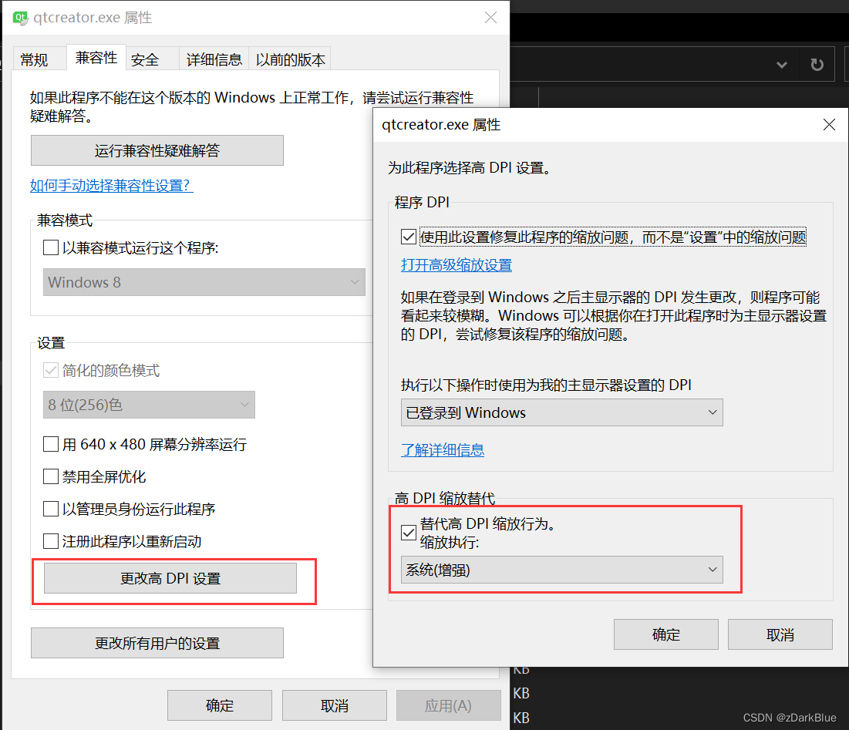Click the Qt Creator icon in the title bar
Image resolution: width=849 pixels, height=730 pixels.
coord(21,18)
